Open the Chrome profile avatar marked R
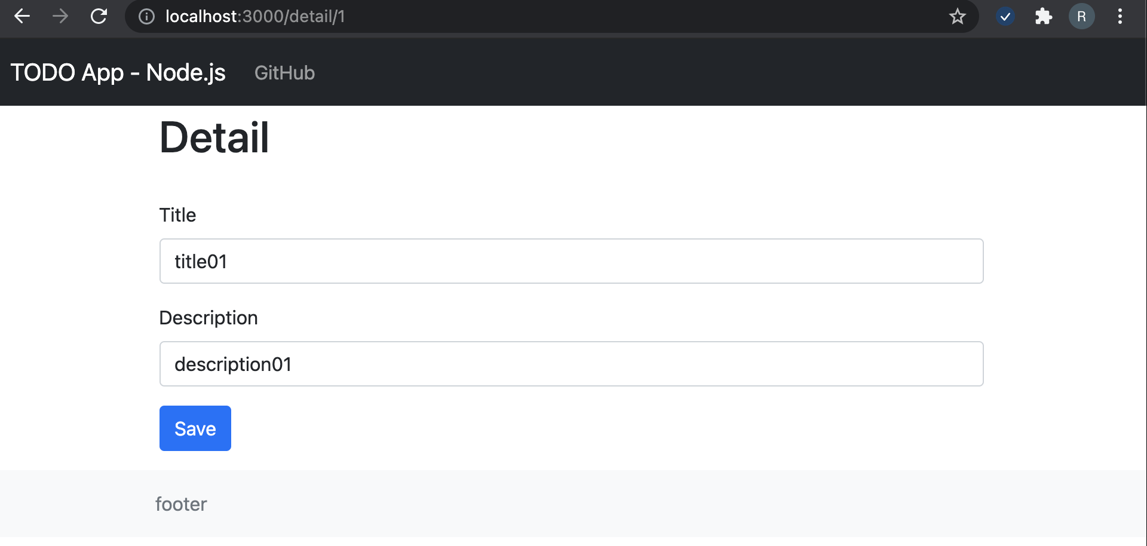Screen dimensions: 1147x546 1082,16
